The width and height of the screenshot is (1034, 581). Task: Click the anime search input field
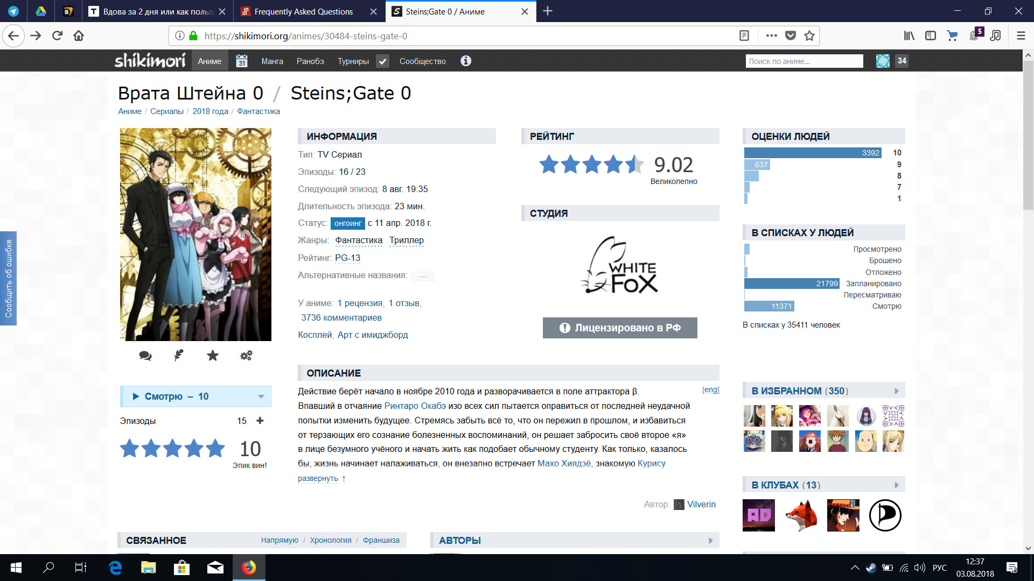click(804, 61)
